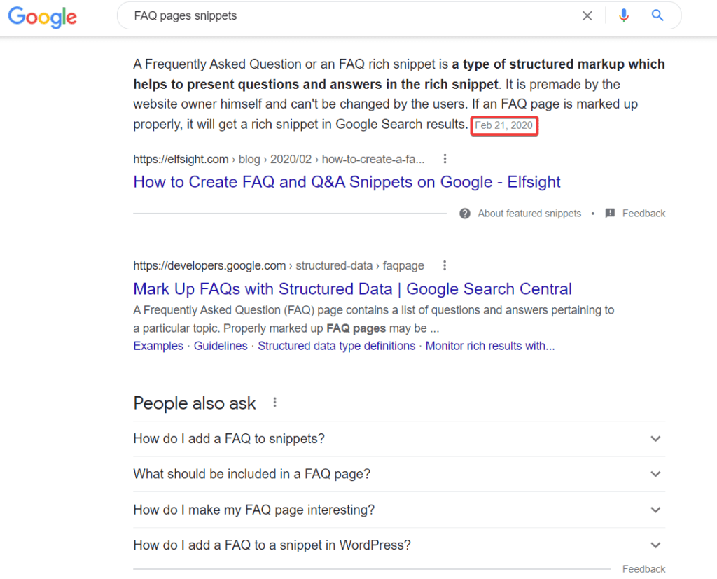The height and width of the screenshot is (579, 717).
Task: Expand the WordPress FAQ snippet question
Action: pos(655,545)
